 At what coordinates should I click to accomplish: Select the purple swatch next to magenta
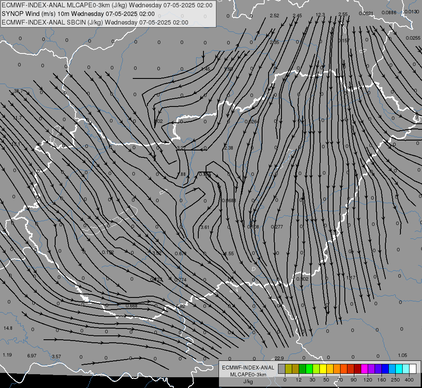(x=371, y=369)
